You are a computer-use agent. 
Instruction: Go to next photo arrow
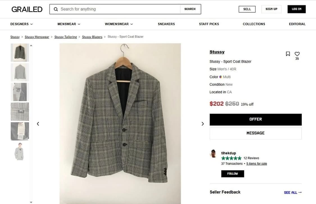(203, 124)
